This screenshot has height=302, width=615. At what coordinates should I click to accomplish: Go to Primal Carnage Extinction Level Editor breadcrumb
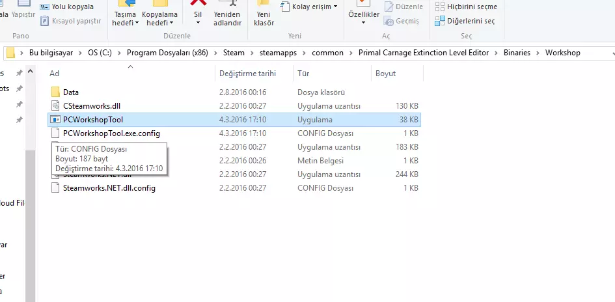click(424, 53)
